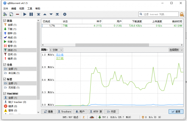Move torrent to bottom of queue
Viewport: 187px width, 121px height.
point(57,14)
